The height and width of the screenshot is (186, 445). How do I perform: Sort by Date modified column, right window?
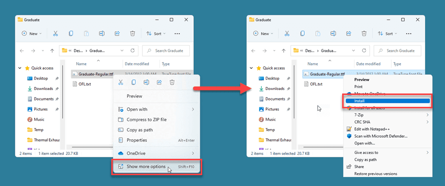368,64
